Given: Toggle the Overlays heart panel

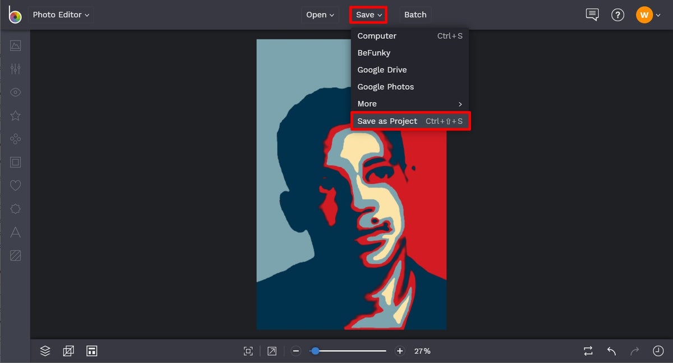Looking at the screenshot, I should (x=15, y=185).
